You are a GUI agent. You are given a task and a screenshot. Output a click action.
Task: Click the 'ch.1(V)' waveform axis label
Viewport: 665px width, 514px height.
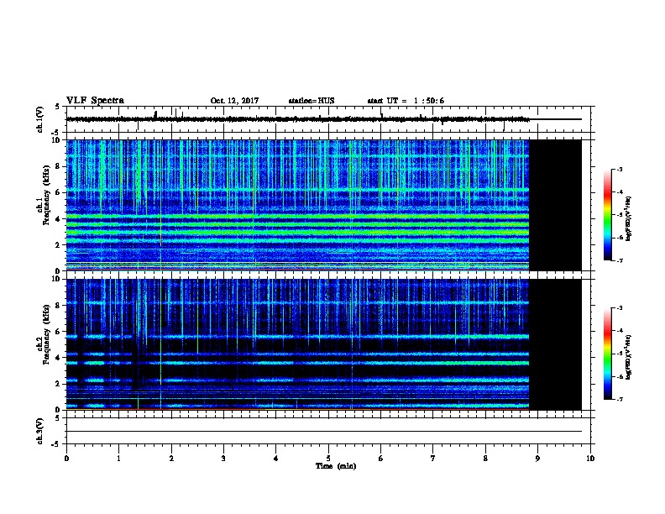[39, 119]
